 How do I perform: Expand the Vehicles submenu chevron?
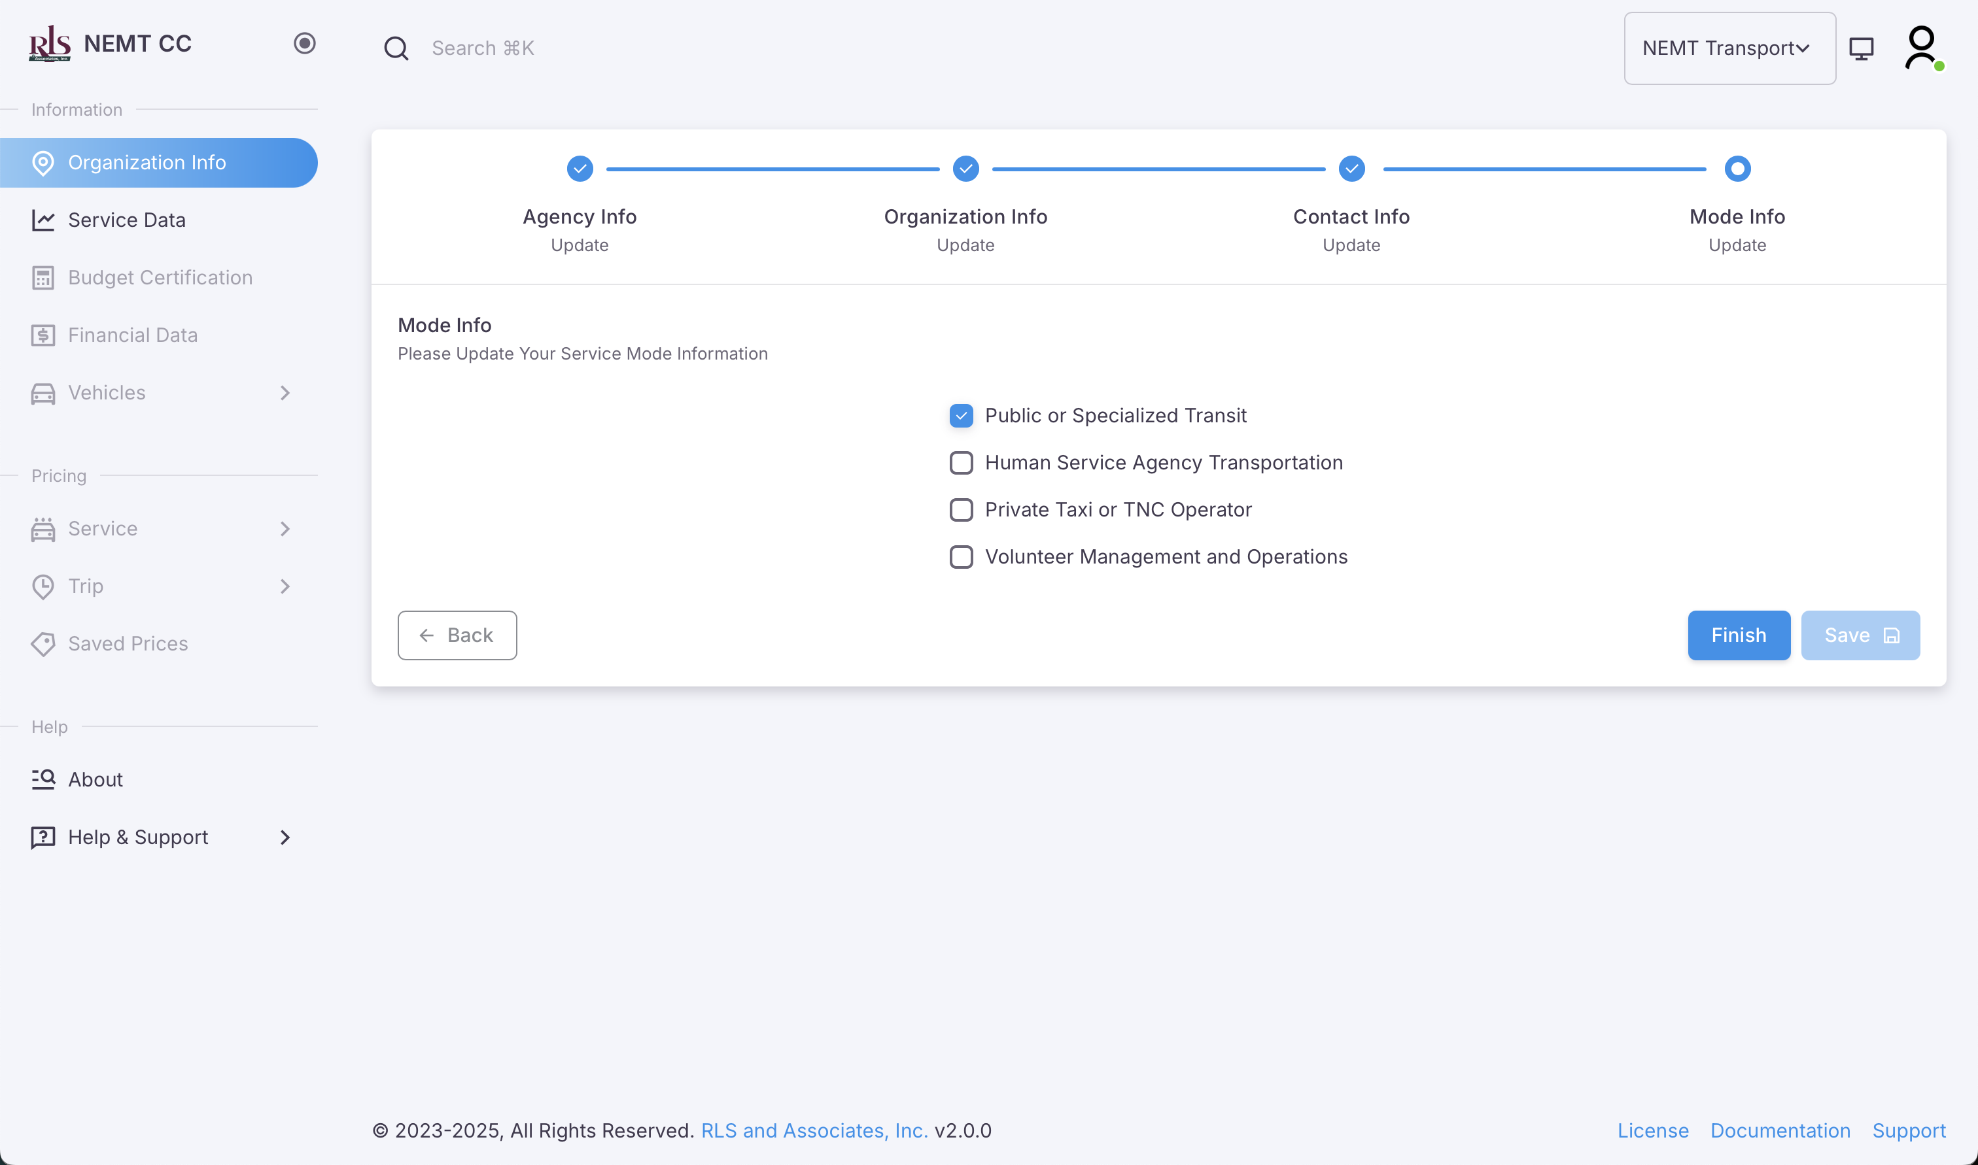[285, 392]
